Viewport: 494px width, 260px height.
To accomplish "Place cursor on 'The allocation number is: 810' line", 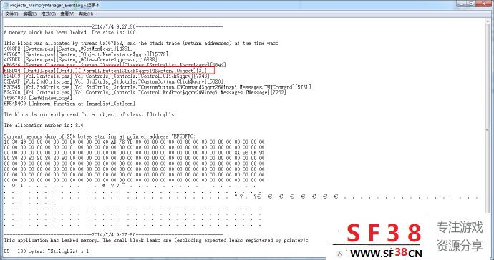I will click(x=44, y=126).
